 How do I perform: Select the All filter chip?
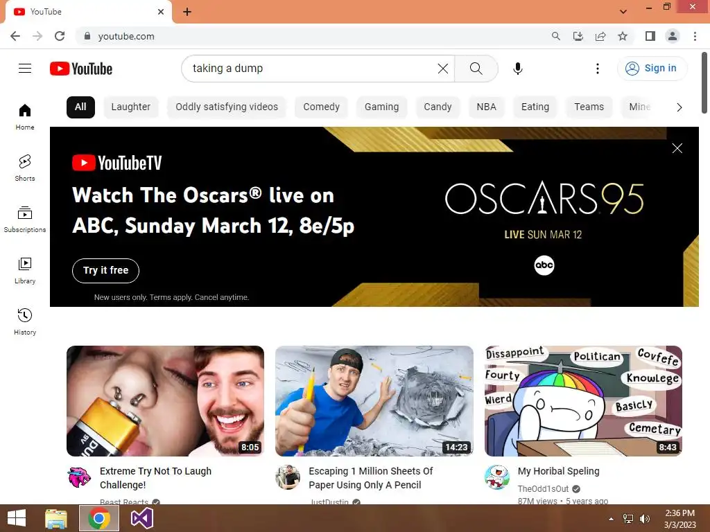coord(80,107)
